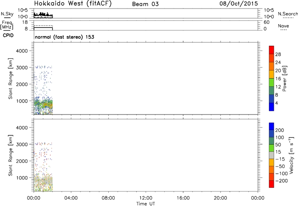The width and height of the screenshot is (298, 206).
Task: Click the 'N.Search' legend label
Action: (288, 14)
